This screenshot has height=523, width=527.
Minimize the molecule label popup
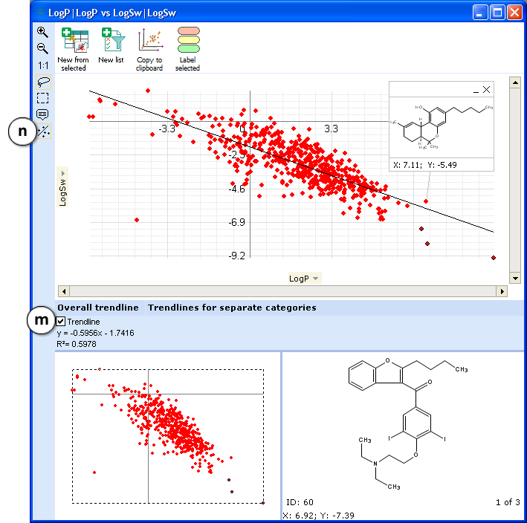(476, 90)
